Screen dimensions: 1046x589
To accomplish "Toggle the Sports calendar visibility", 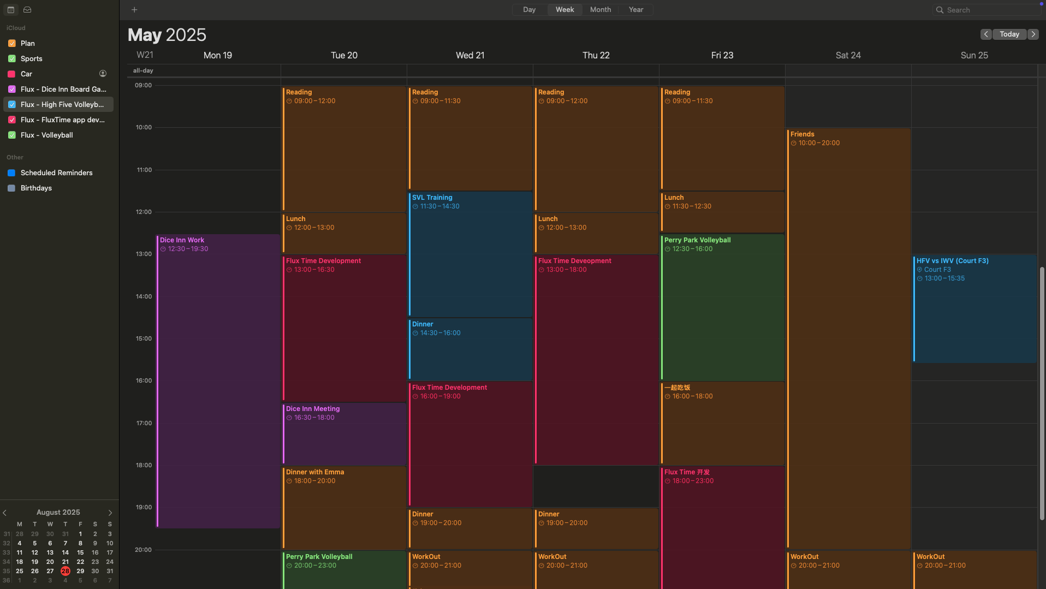I will pyautogui.click(x=12, y=58).
